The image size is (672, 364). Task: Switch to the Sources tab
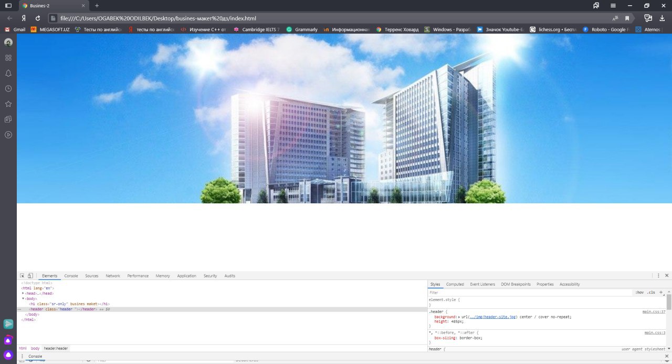pyautogui.click(x=92, y=276)
